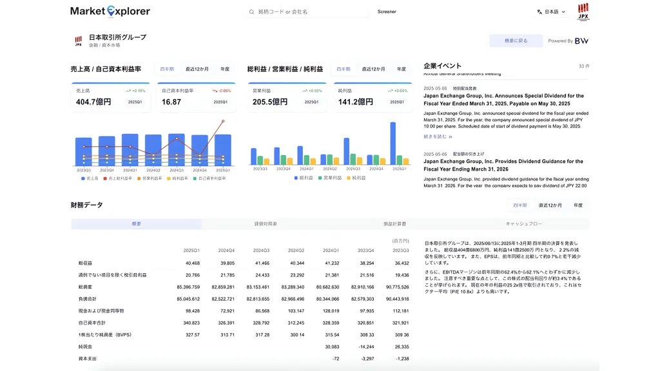Click the 負債合計 row label

pyautogui.click(x=87, y=299)
